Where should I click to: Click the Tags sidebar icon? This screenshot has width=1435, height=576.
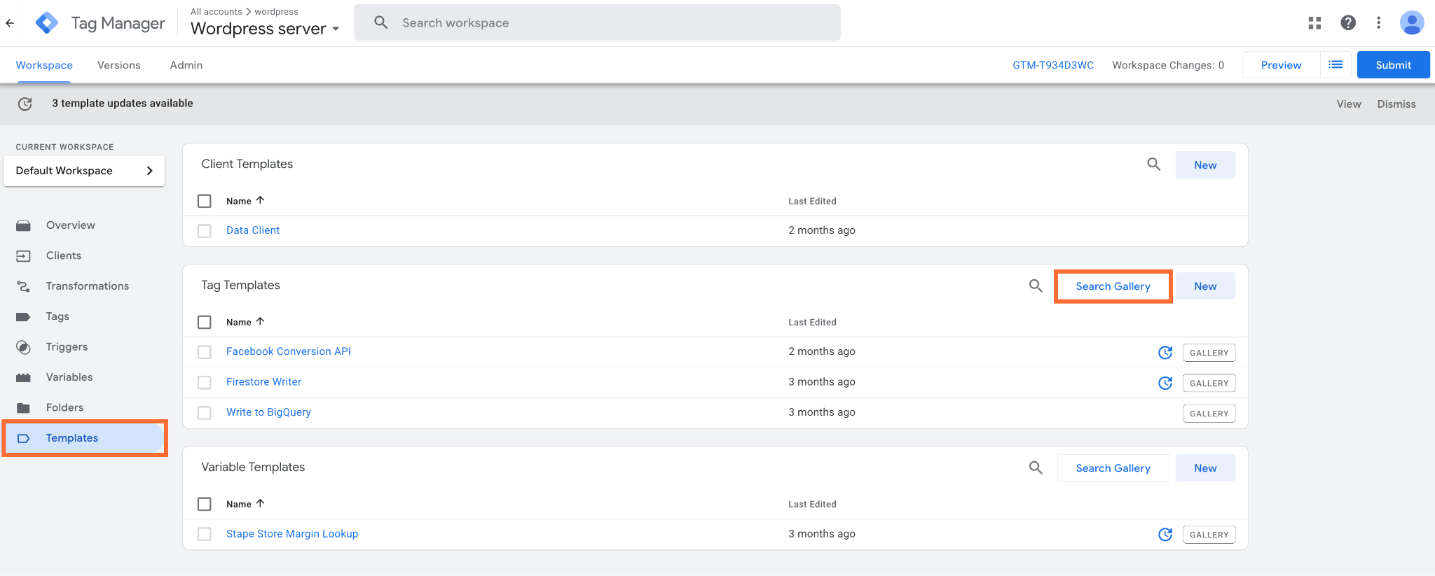click(x=23, y=316)
